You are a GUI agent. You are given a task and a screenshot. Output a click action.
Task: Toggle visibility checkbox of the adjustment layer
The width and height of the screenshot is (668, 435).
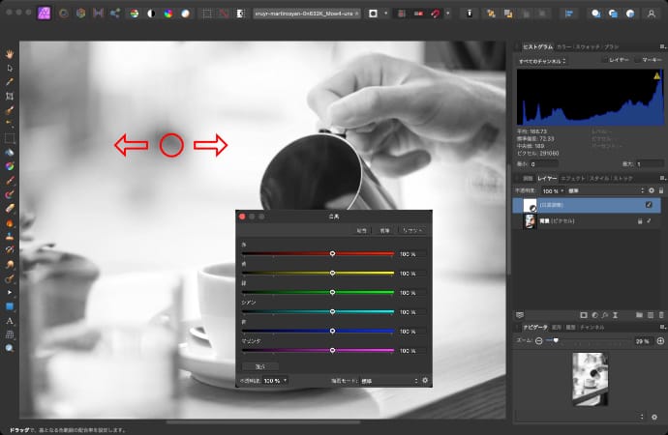pos(649,205)
